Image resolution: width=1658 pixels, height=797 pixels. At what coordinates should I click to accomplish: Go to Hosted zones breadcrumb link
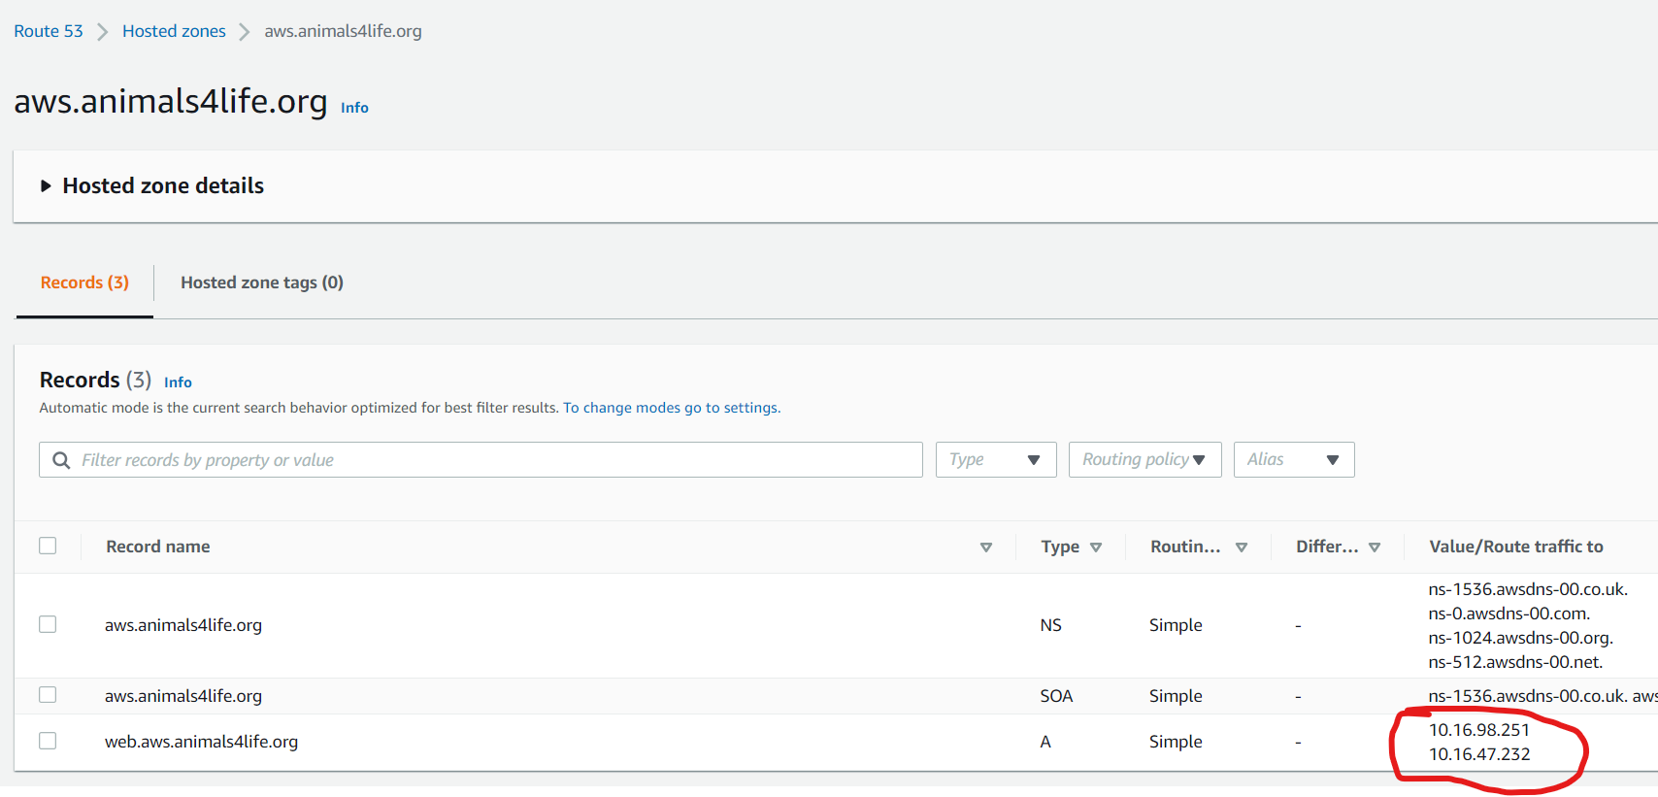[x=174, y=31]
